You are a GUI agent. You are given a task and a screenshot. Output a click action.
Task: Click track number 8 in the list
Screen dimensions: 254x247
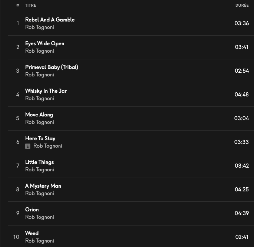click(x=17, y=190)
